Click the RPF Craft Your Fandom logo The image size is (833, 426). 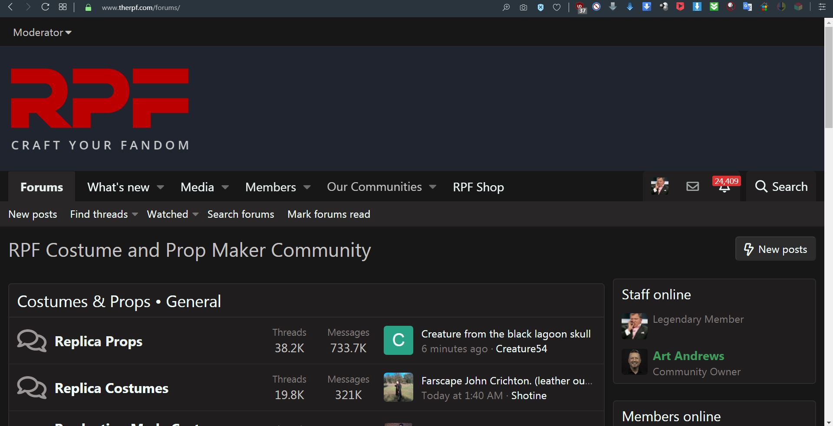pyautogui.click(x=100, y=108)
